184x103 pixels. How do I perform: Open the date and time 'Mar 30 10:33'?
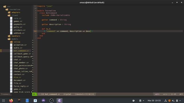tap(154, 100)
